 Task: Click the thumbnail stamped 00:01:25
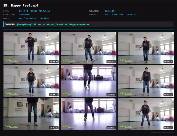tap(146, 81)
